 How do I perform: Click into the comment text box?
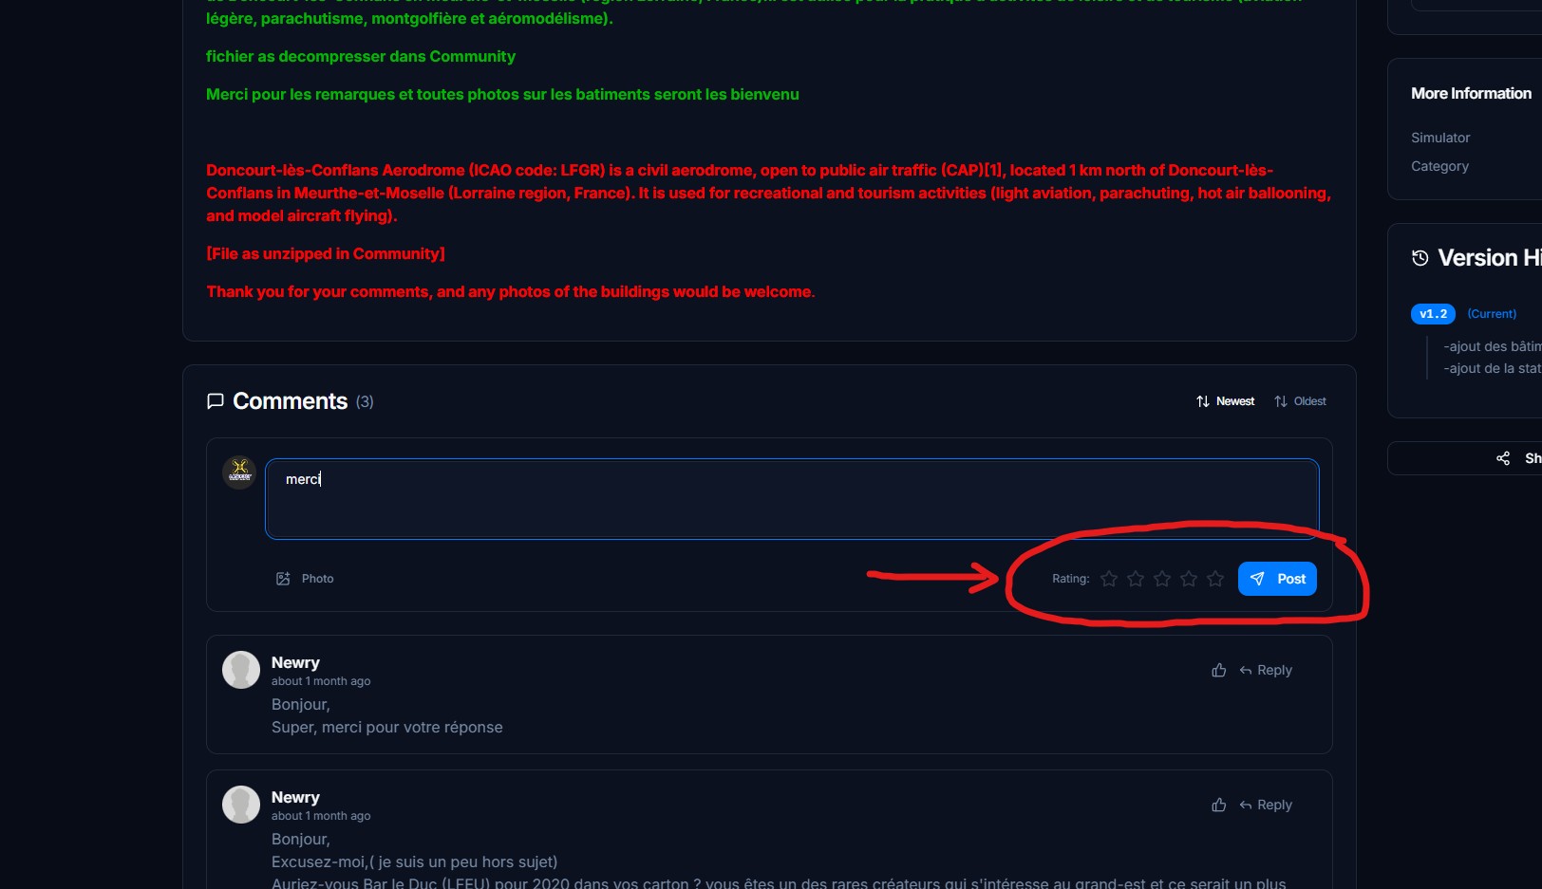coord(792,499)
